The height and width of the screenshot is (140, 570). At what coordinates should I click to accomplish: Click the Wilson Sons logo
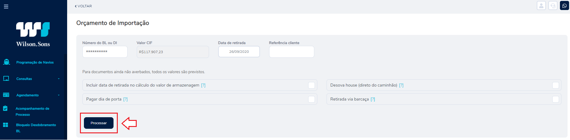click(33, 34)
